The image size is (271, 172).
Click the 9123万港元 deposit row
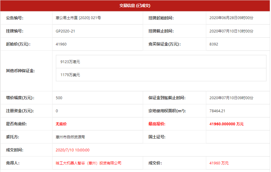pos(161,62)
